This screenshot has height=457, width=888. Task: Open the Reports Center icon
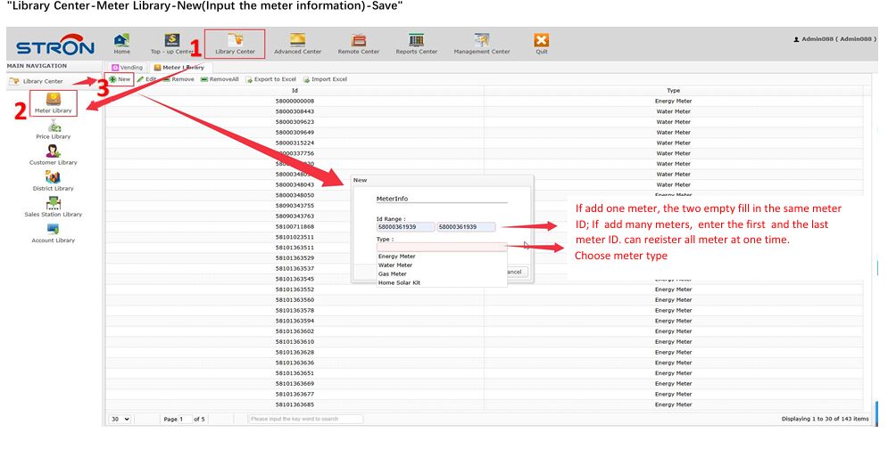pyautogui.click(x=416, y=43)
